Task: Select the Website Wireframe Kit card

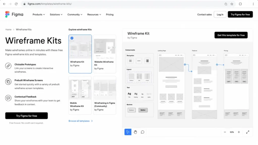Action: 105,54
